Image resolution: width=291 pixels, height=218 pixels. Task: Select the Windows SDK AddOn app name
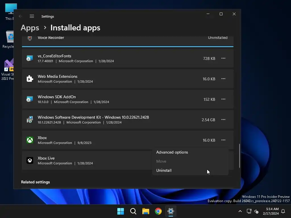coord(57,97)
